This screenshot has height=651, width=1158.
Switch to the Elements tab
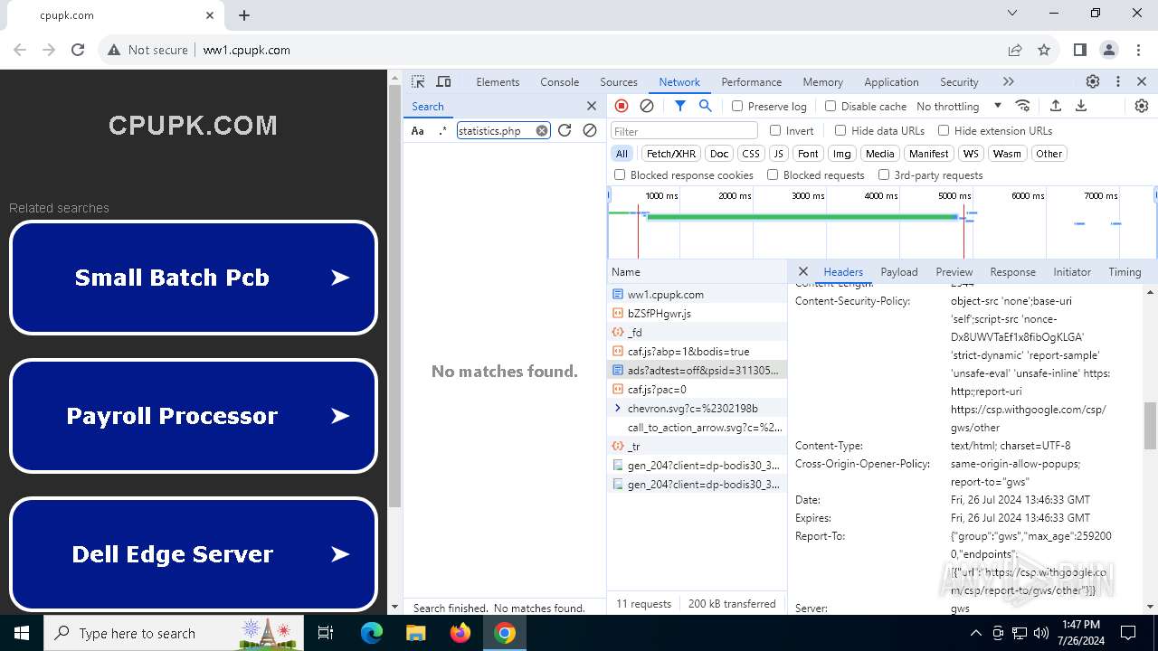point(498,81)
